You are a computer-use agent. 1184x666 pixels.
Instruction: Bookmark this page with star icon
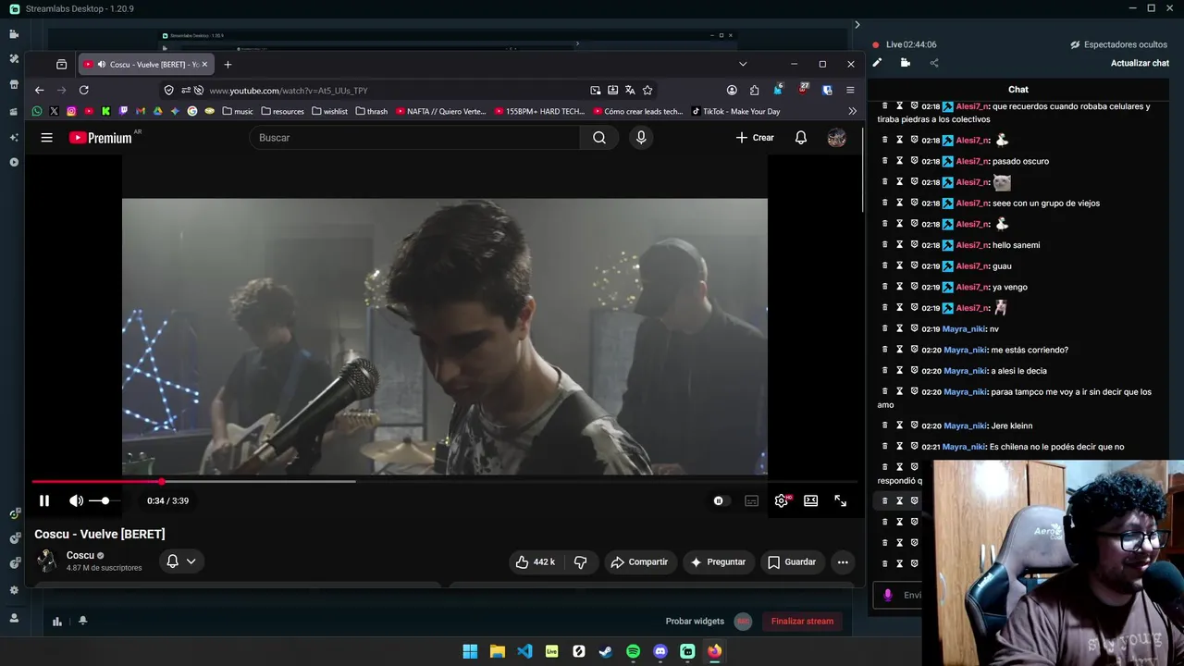(647, 90)
